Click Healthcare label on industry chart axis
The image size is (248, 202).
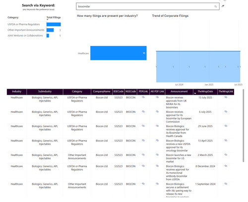point(83,53)
